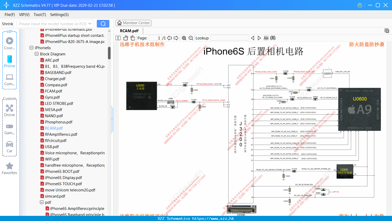Click the page number field
Viewport: 392px width, 221px height.
coord(155,38)
